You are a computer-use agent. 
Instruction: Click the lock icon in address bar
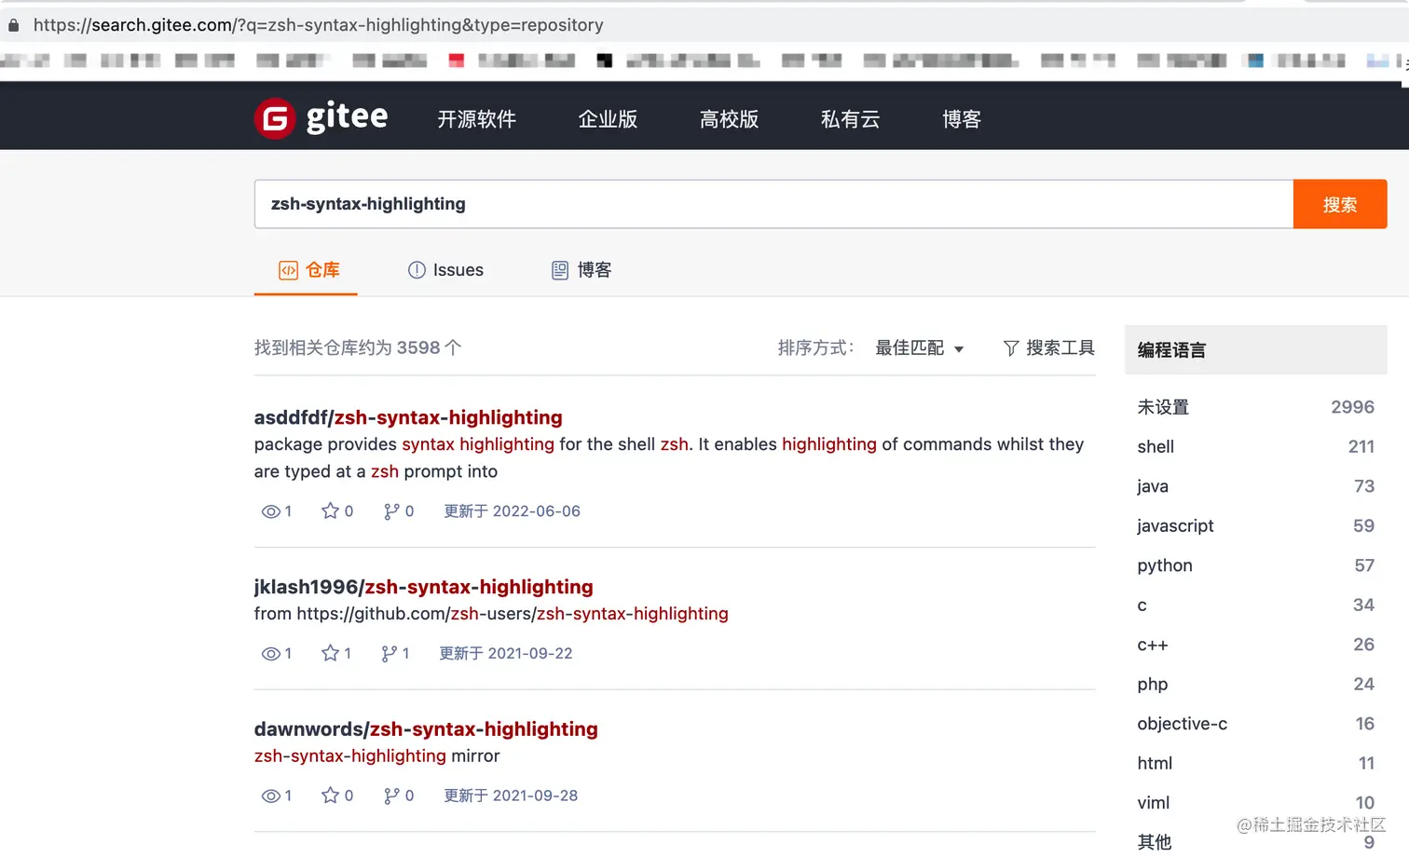pyautogui.click(x=13, y=25)
